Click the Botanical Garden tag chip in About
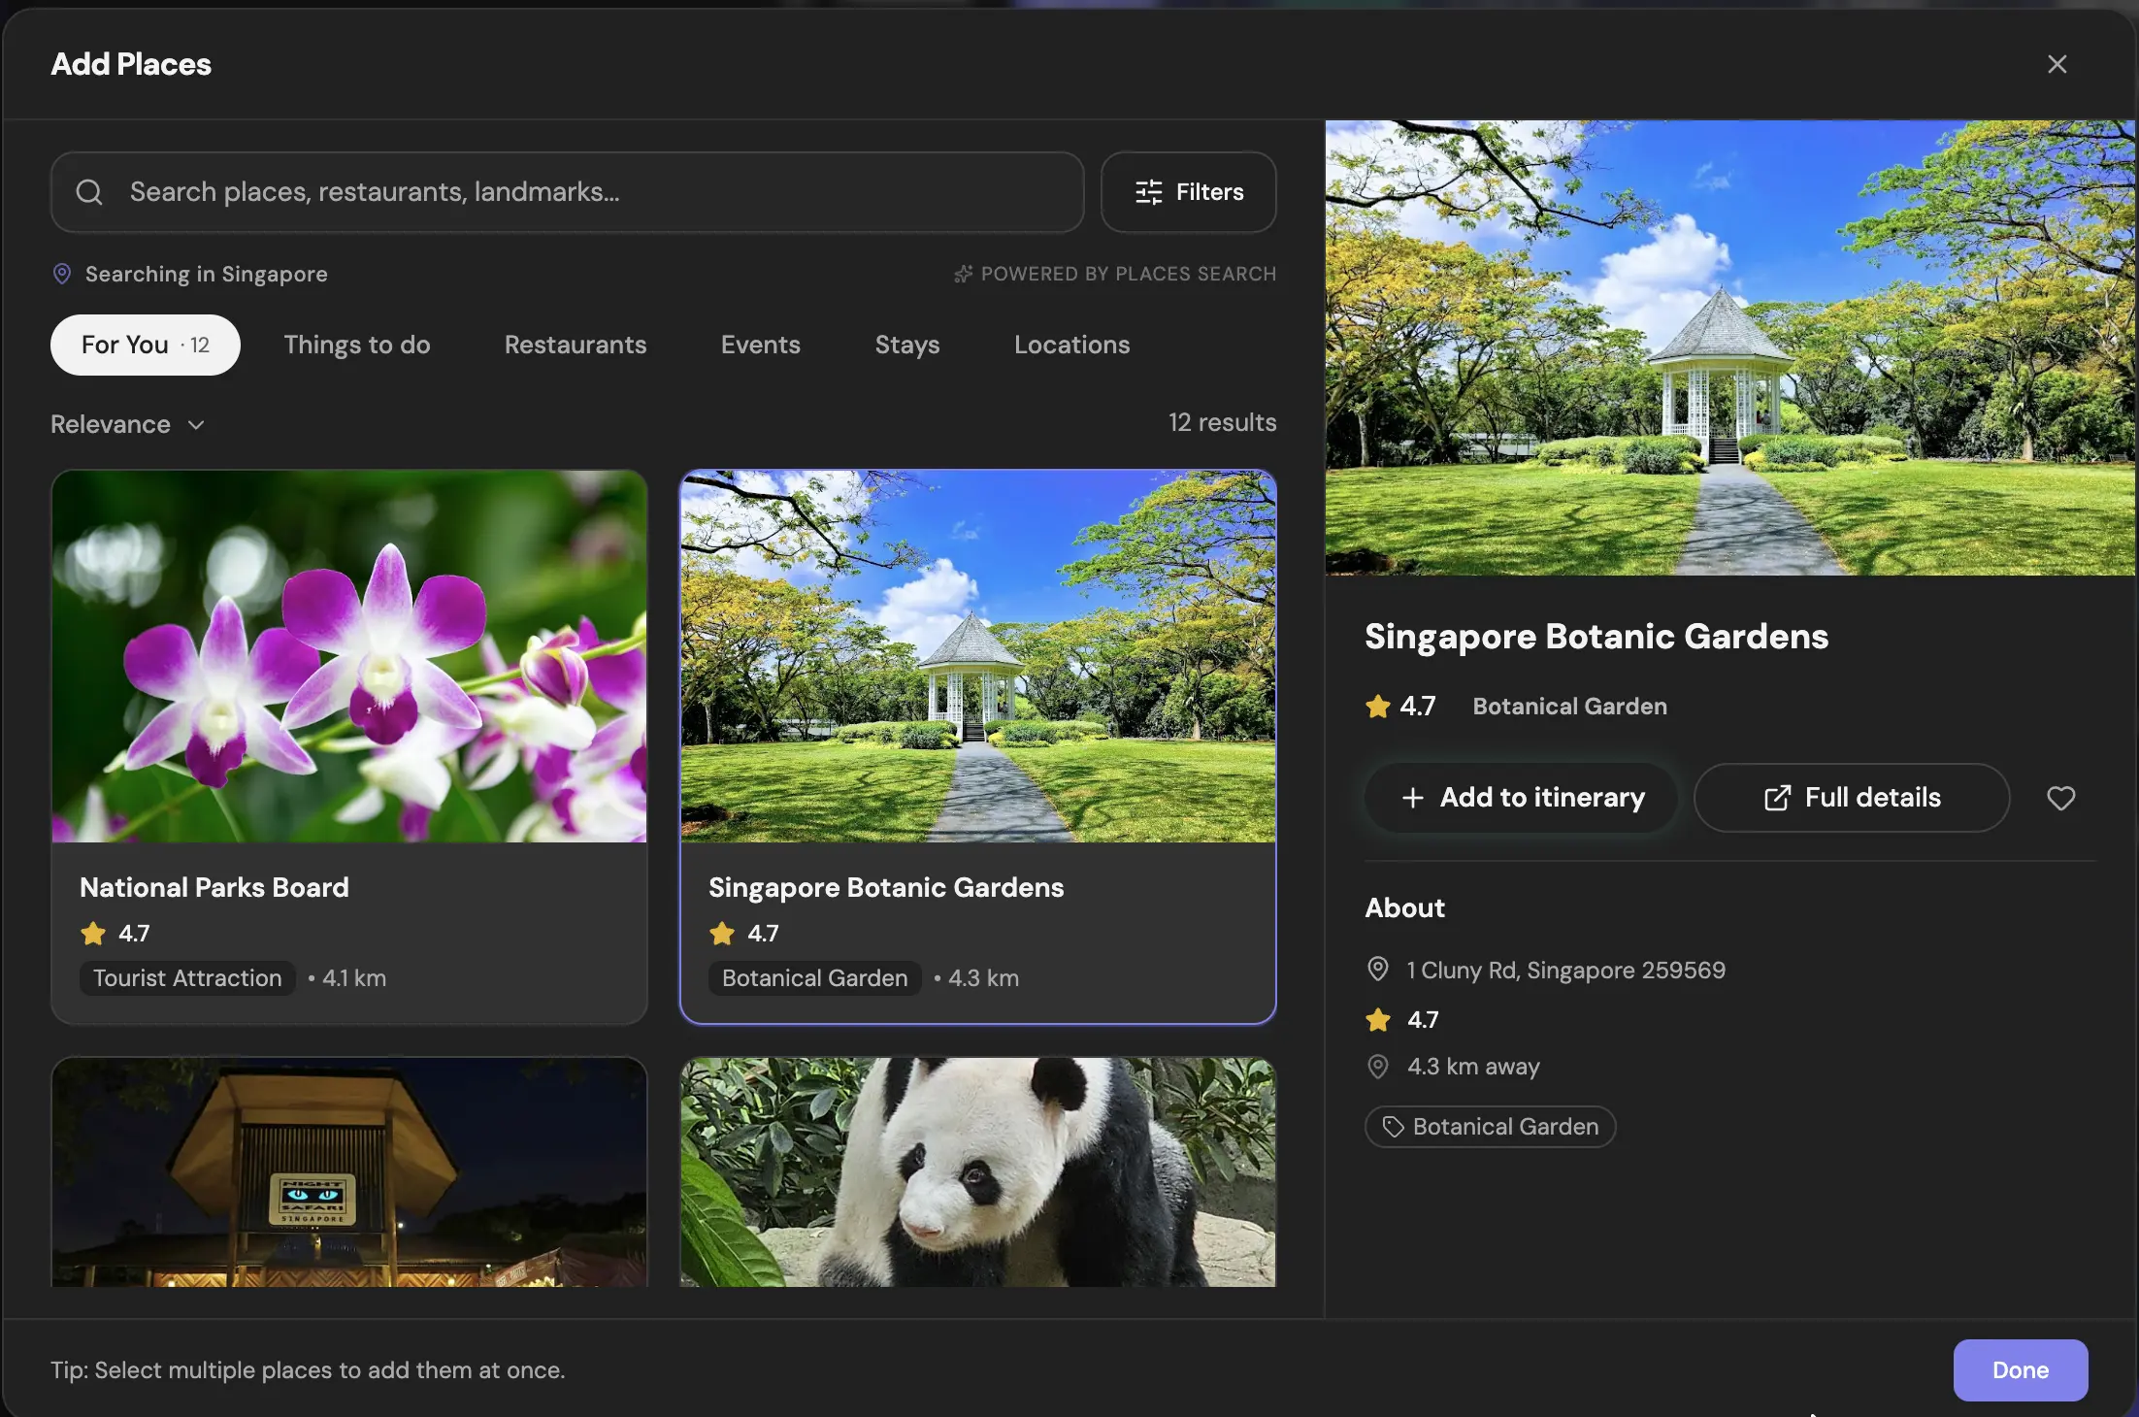This screenshot has height=1417, width=2139. pos(1490,1127)
